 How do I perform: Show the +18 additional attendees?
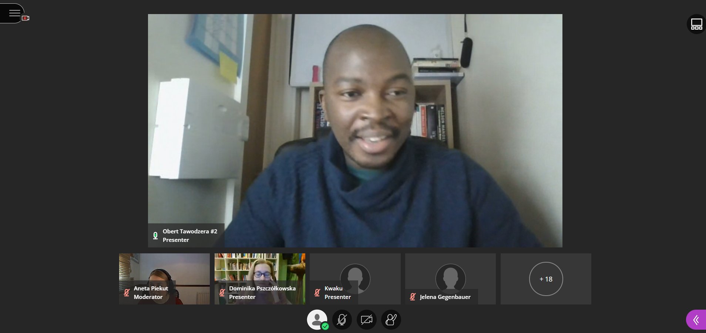546,279
